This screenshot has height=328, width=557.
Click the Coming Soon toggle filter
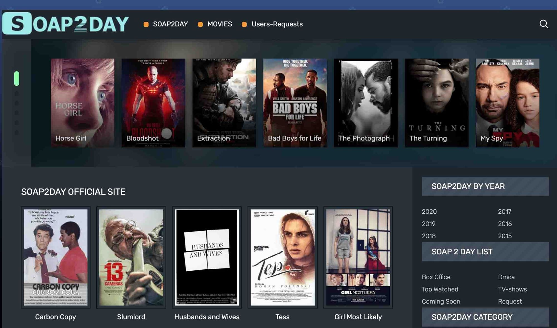point(441,302)
